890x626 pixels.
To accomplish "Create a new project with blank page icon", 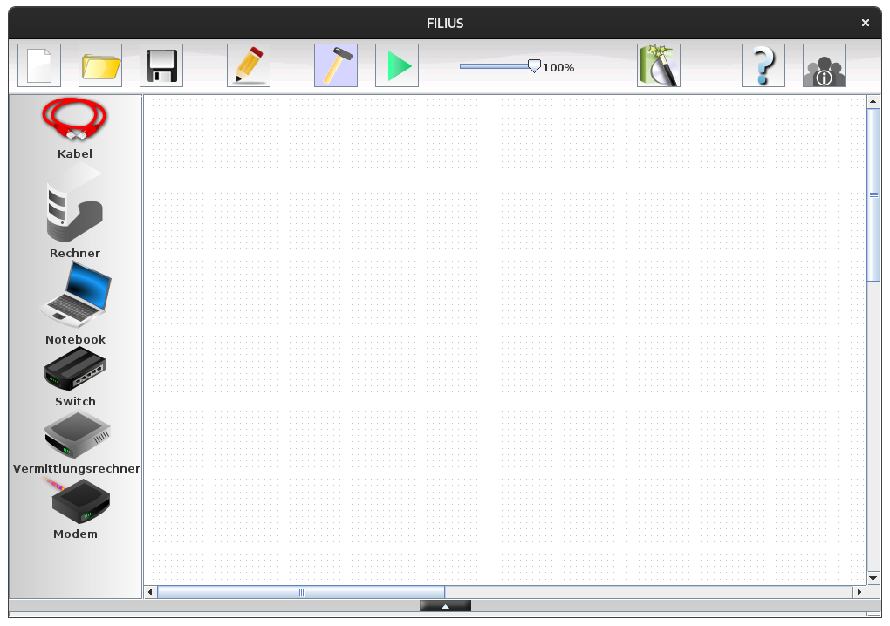I will (x=39, y=65).
